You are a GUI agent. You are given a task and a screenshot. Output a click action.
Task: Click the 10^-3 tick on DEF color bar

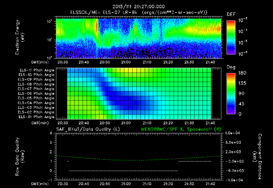point(243,20)
